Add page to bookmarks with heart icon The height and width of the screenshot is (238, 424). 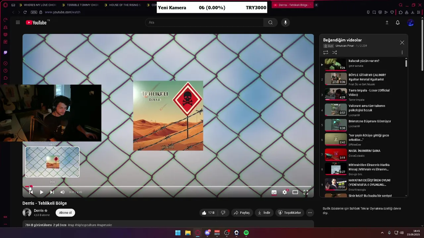click(x=392, y=12)
